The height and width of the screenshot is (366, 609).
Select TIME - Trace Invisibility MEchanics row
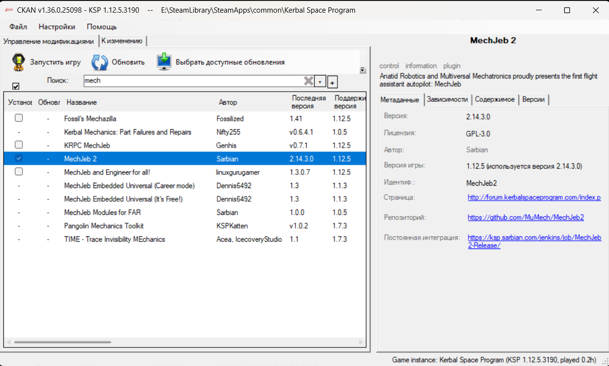tap(185, 239)
